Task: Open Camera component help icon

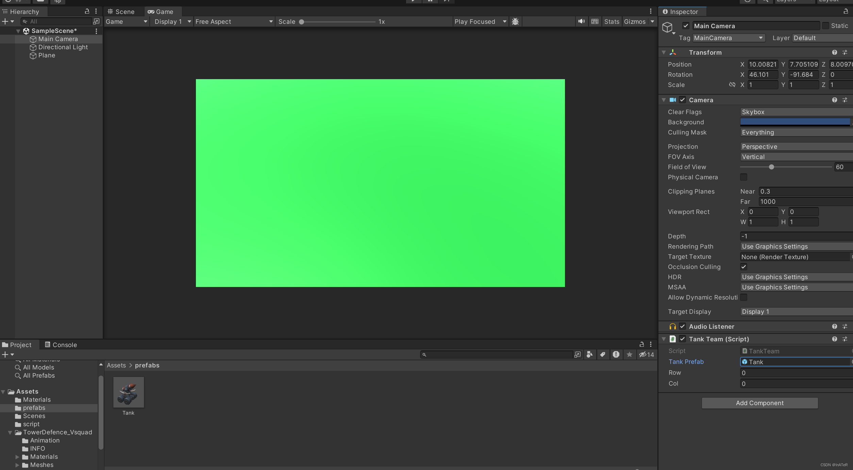Action: (x=834, y=100)
